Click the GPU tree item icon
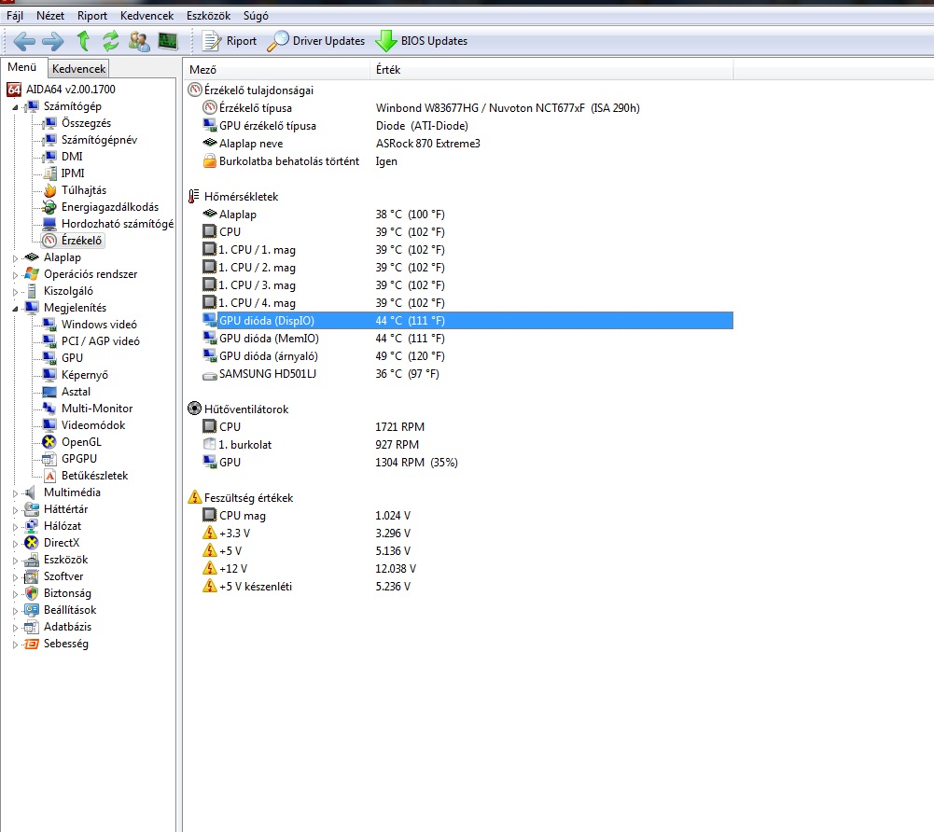The height and width of the screenshot is (832, 934). pos(49,357)
